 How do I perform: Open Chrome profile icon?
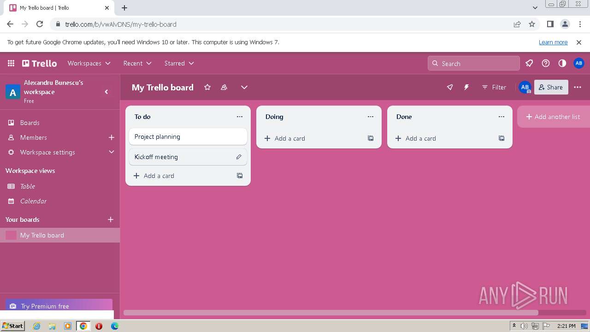point(565,24)
